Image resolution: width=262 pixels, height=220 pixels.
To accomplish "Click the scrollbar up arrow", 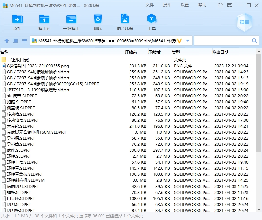I will [259, 52].
